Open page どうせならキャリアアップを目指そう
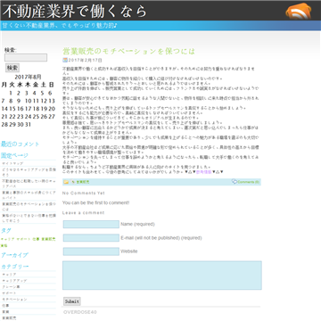321x321 pixels. 29,172
